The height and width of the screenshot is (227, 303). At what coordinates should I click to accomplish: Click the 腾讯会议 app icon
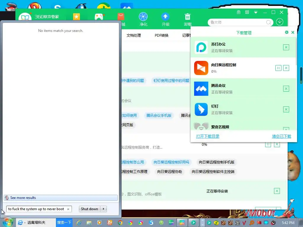coord(201,89)
